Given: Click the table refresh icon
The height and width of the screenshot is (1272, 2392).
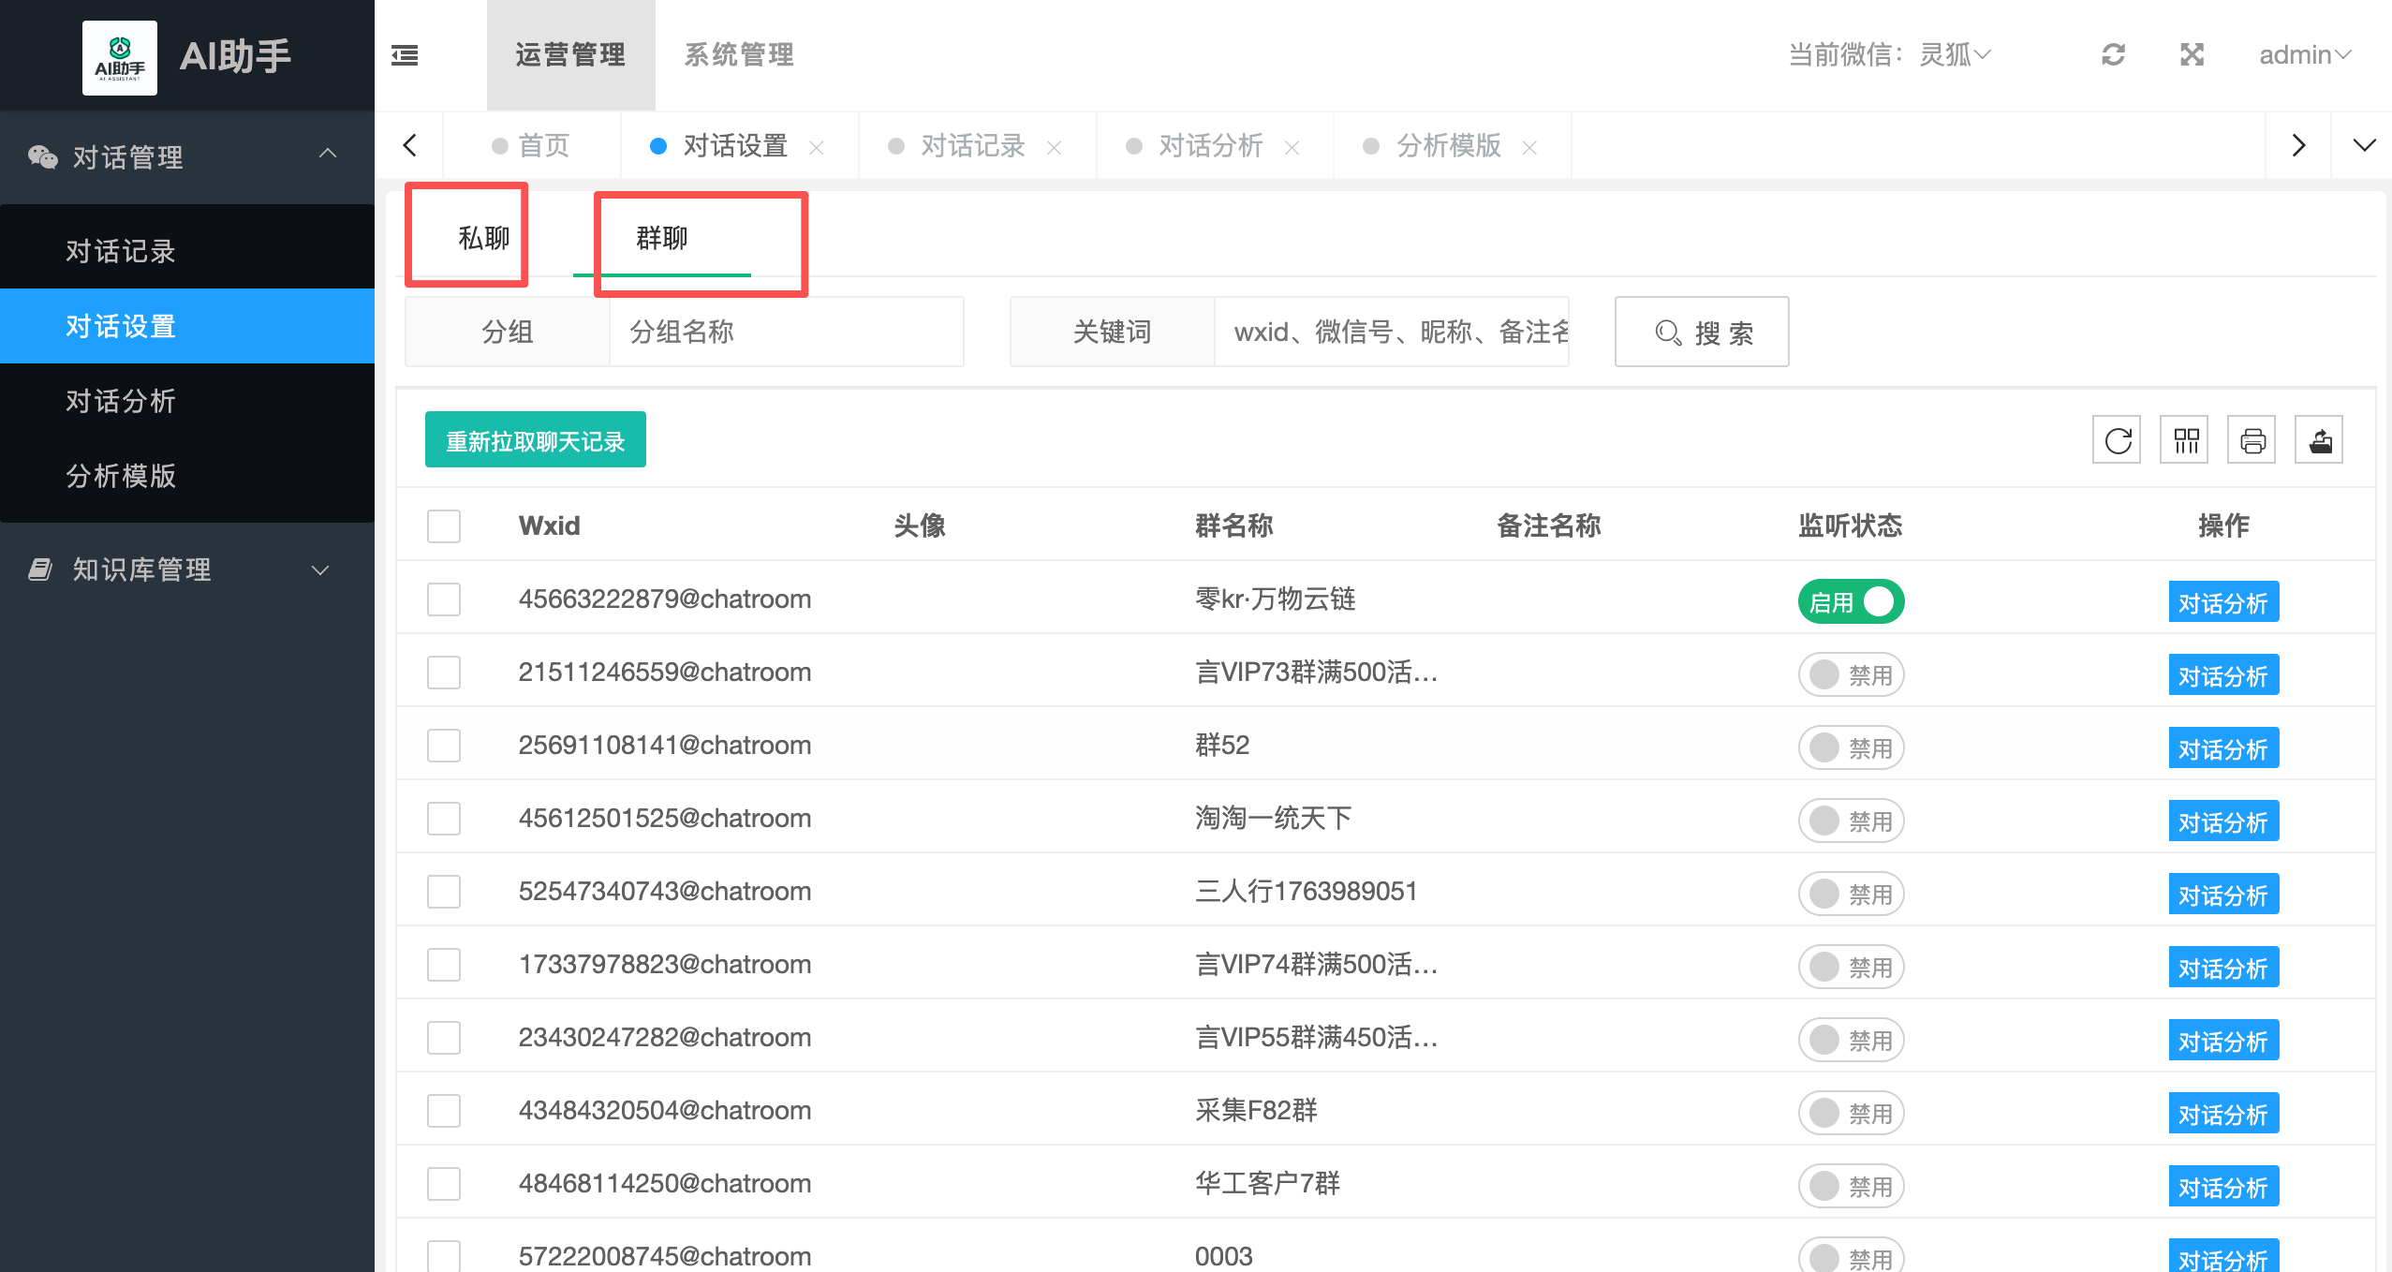Looking at the screenshot, I should coord(2118,440).
